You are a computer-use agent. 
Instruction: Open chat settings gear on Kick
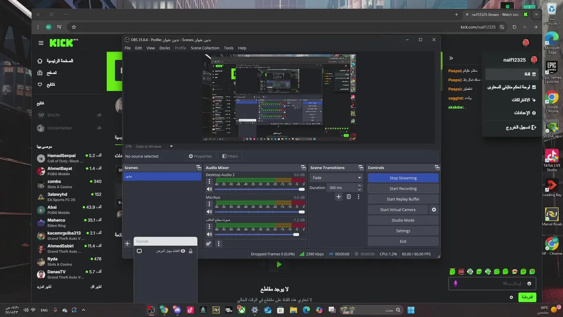(511, 297)
